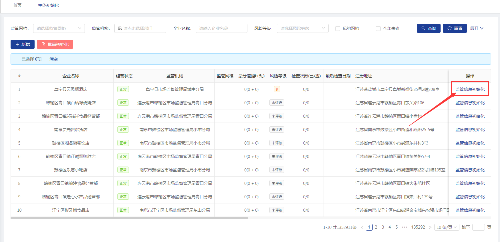500x242 pixels.
Task: Select the 主体初始化 tab
Action: click(x=48, y=5)
